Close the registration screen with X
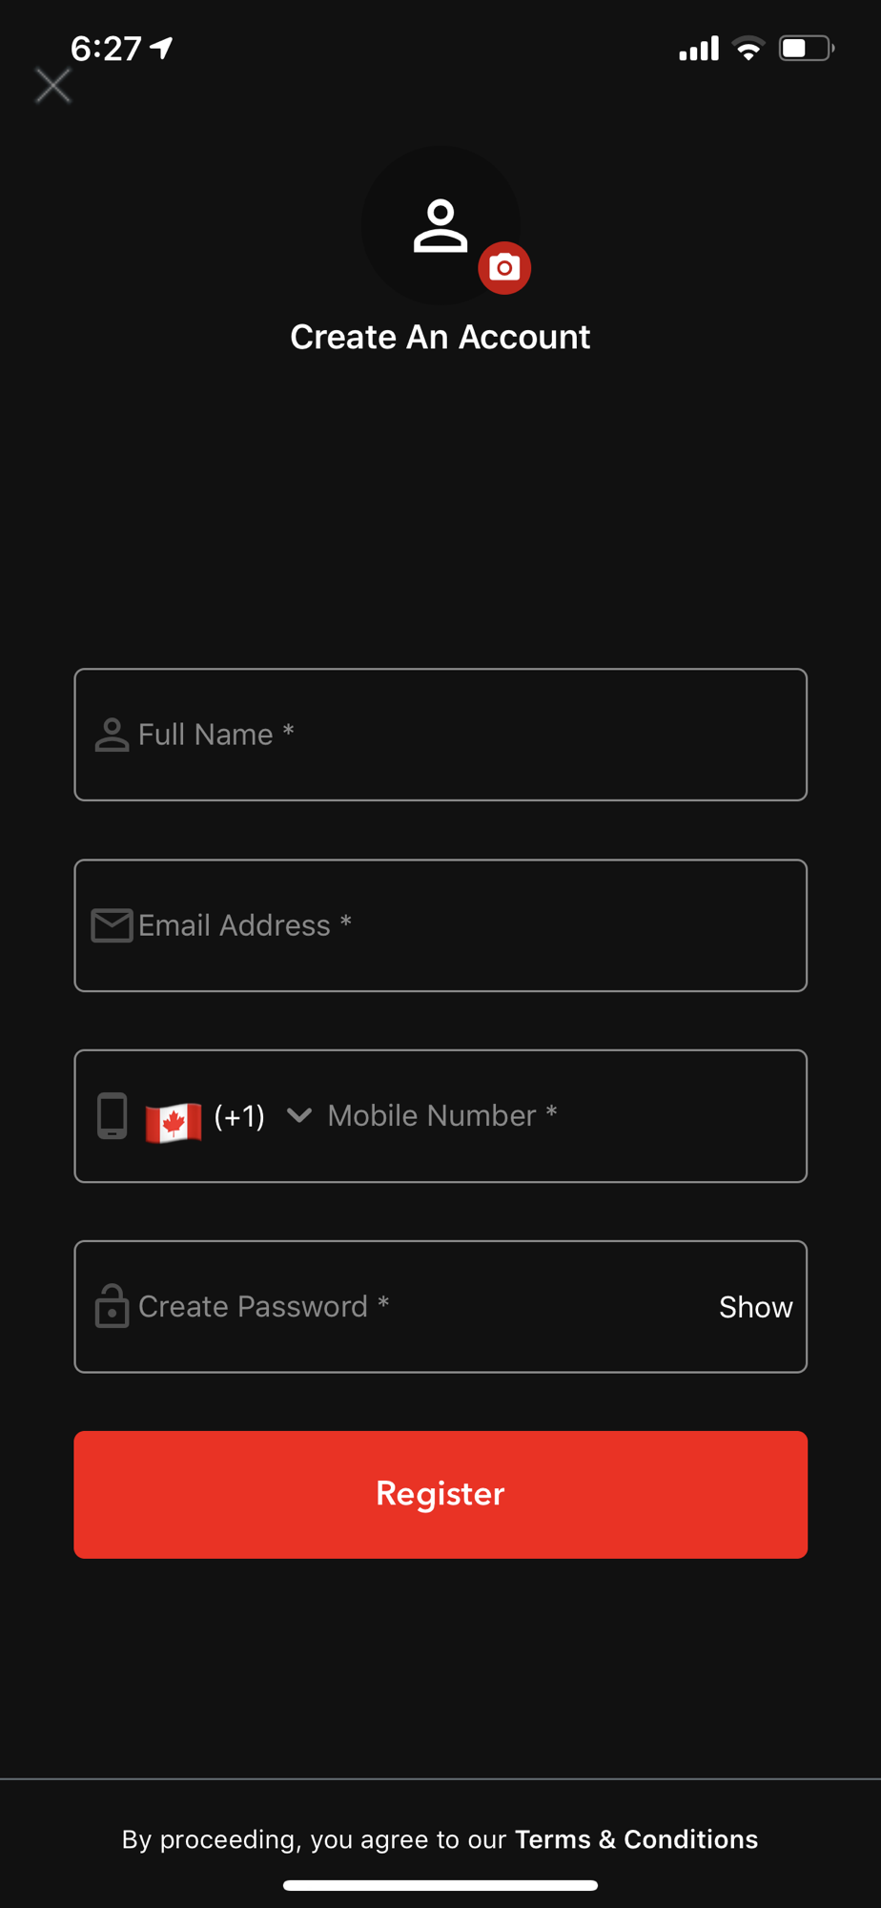 click(x=53, y=86)
